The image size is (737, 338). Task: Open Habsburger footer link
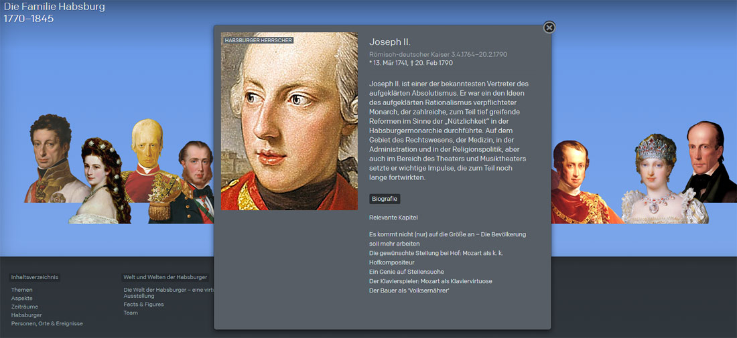coord(26,315)
